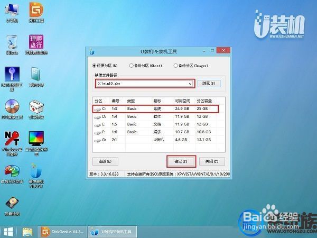The image size is (317, 238).
Task: Select the 备份分区 (Imagex) radio option
Action: [191, 66]
